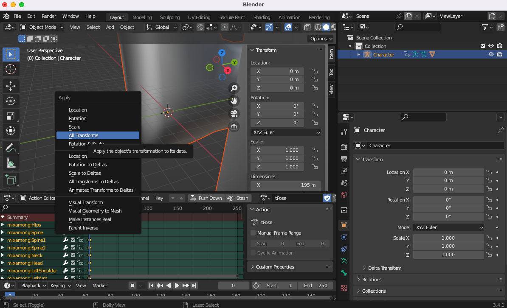Select the Measure tool

(11, 162)
